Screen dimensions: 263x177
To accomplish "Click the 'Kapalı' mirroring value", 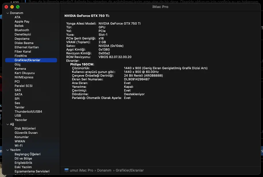I will click(128, 87).
